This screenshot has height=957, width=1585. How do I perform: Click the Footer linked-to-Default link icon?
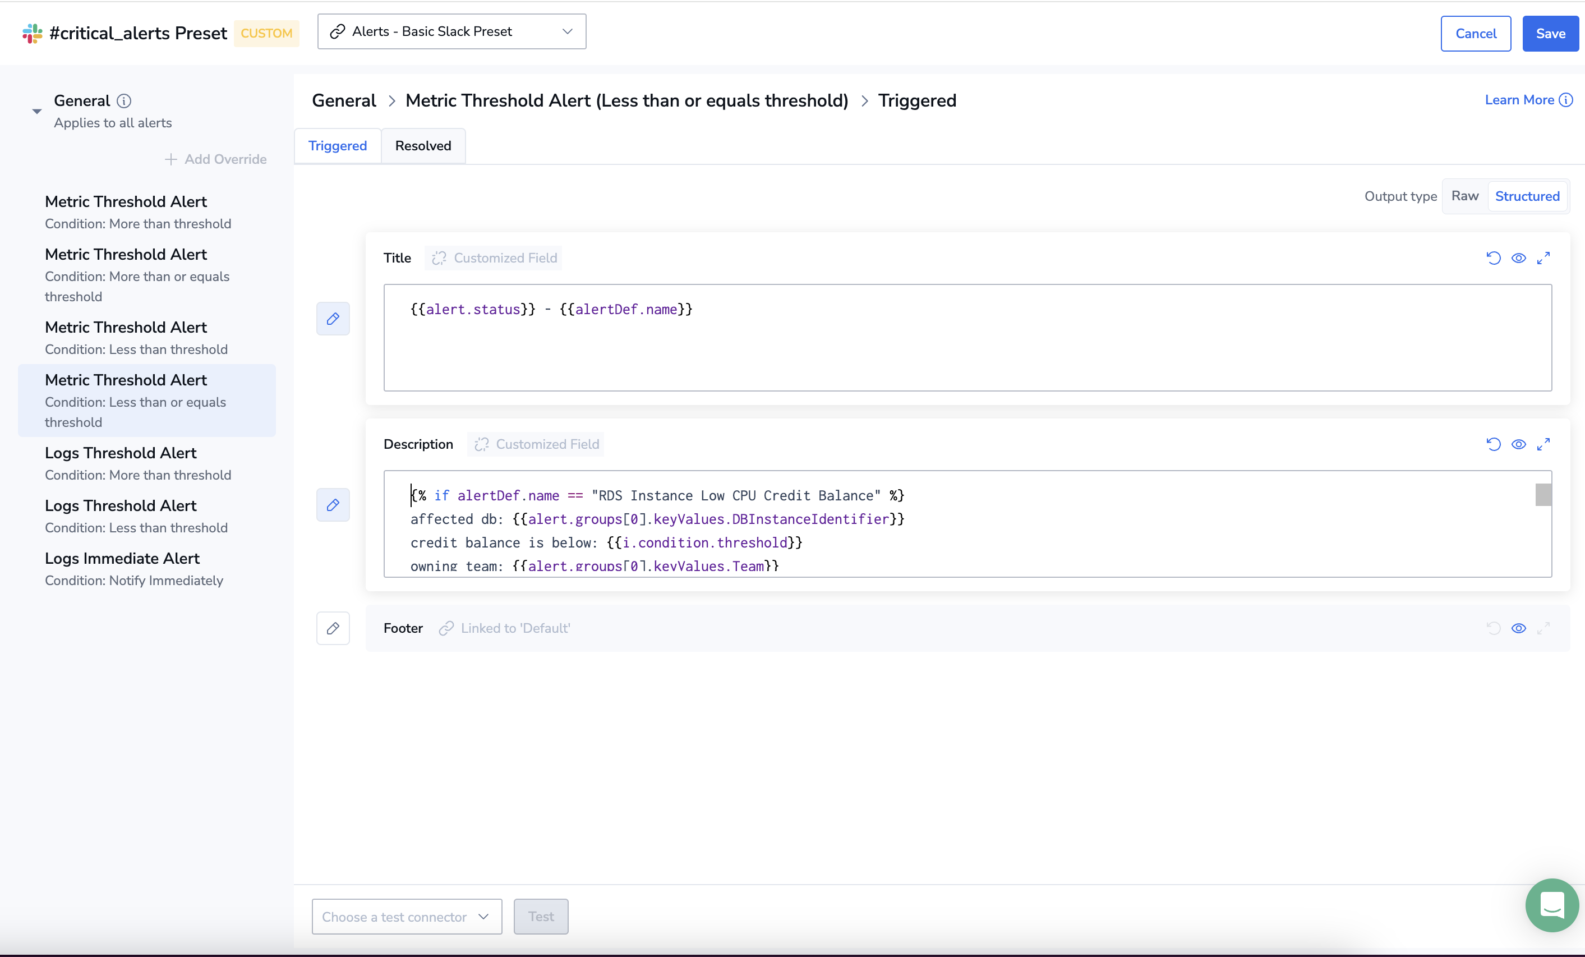[x=446, y=628]
